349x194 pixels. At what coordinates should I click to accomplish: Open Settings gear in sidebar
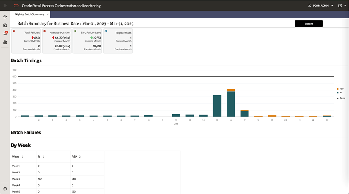[x=5, y=189]
